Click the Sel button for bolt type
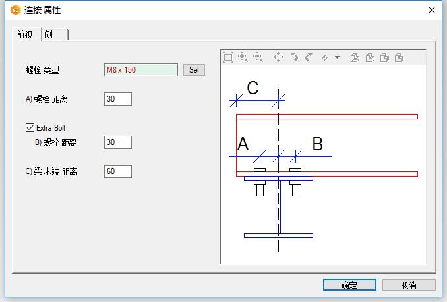447x302 pixels. click(x=194, y=70)
